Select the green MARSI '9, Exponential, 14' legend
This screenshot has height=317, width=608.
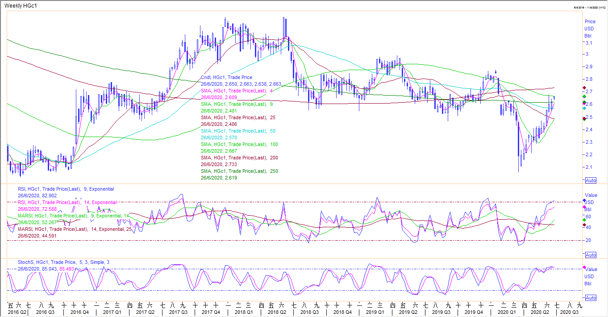(x=73, y=216)
